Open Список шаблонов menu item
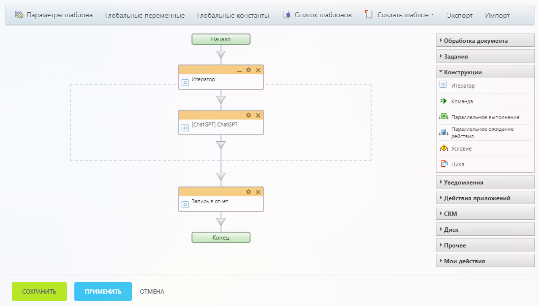The image size is (539, 306). point(317,15)
